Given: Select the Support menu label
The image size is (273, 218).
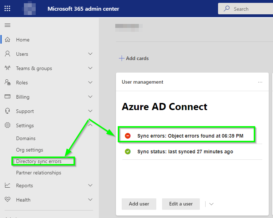Looking at the screenshot, I should (x=25, y=111).
